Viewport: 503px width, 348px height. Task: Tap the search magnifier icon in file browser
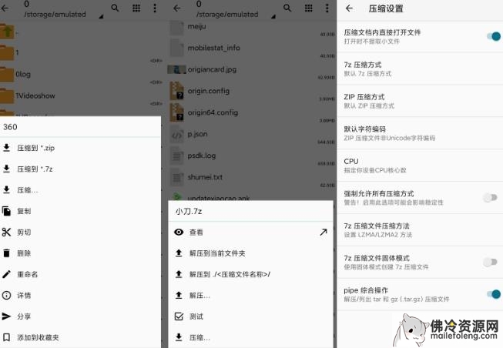click(116, 8)
